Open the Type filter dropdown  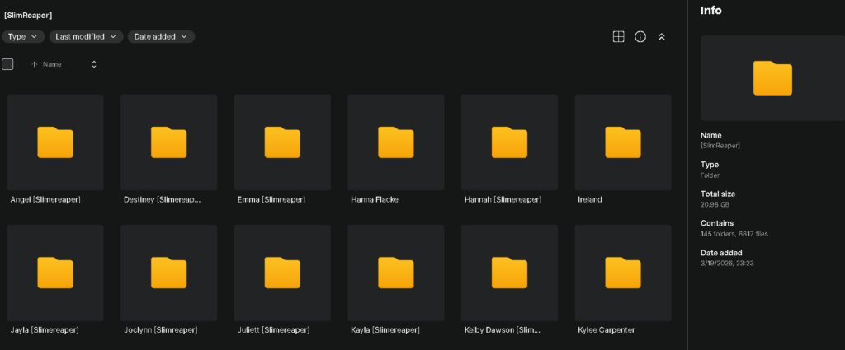click(x=22, y=36)
